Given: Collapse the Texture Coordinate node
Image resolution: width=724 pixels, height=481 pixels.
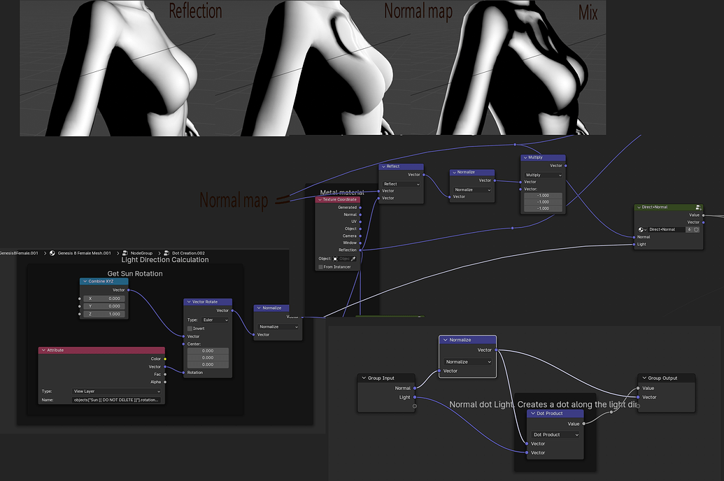Looking at the screenshot, I should [320, 200].
